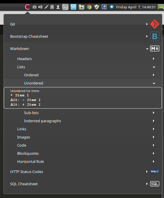
Task: Expand the Links arrow
Action: coord(154,129)
